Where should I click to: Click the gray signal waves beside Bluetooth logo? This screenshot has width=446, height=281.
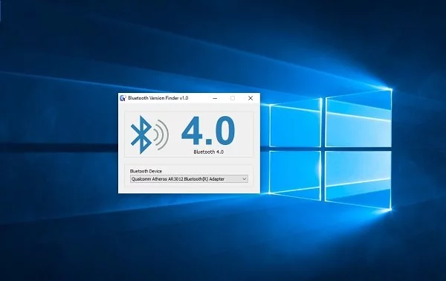[x=161, y=135]
